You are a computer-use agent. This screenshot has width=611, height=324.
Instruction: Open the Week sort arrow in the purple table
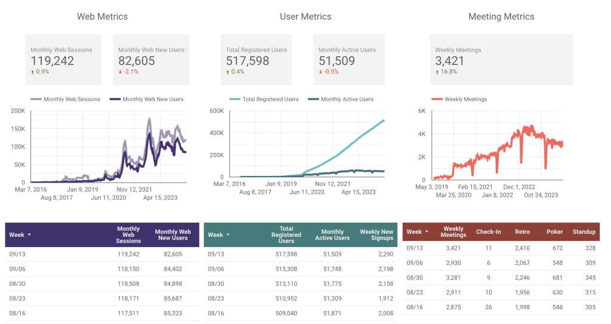click(x=29, y=235)
